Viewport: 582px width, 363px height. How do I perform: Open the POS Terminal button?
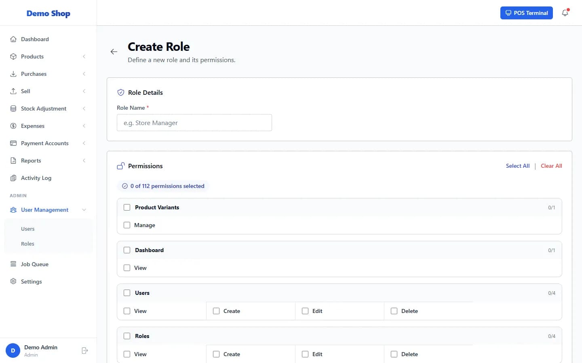click(527, 13)
